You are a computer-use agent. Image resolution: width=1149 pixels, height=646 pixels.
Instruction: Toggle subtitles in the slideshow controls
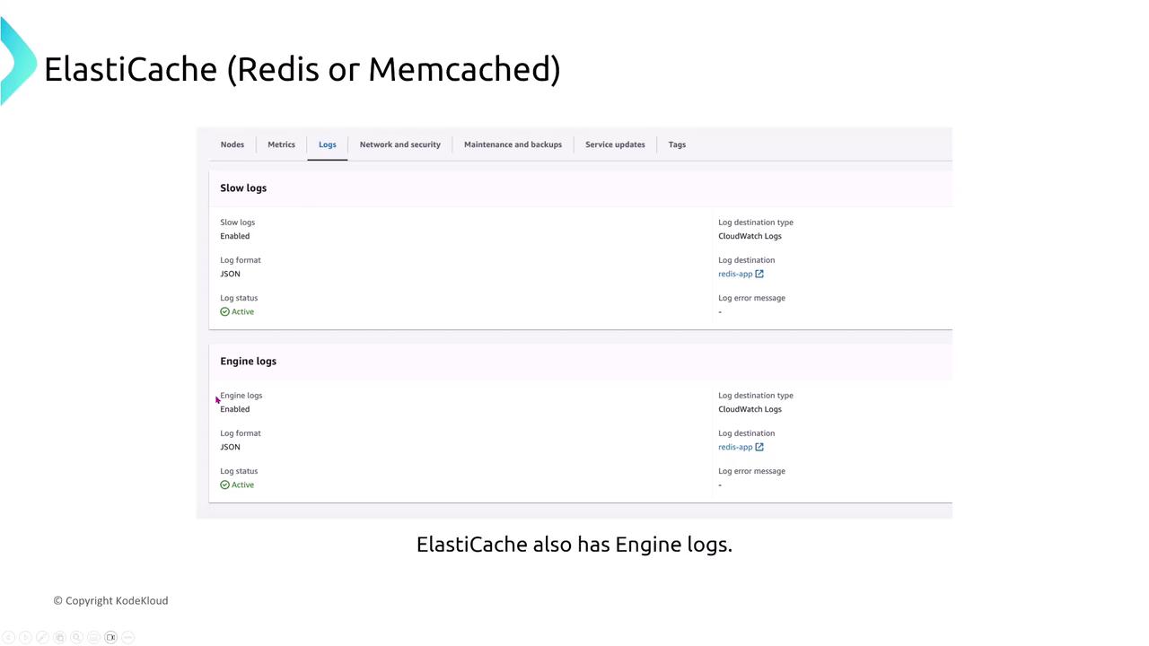[x=93, y=637]
